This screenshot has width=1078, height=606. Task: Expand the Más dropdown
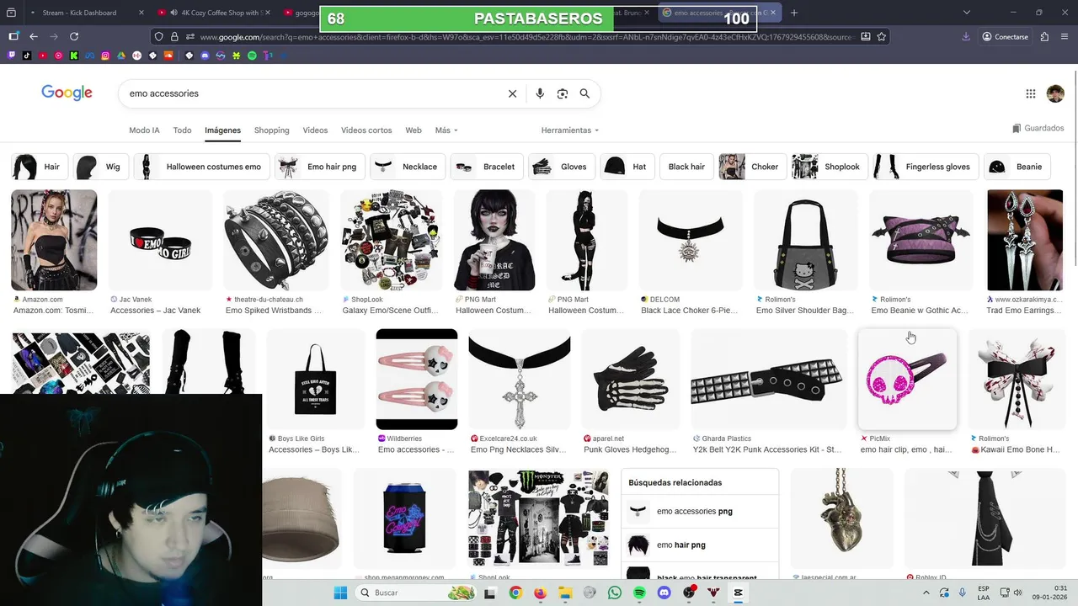[446, 130]
